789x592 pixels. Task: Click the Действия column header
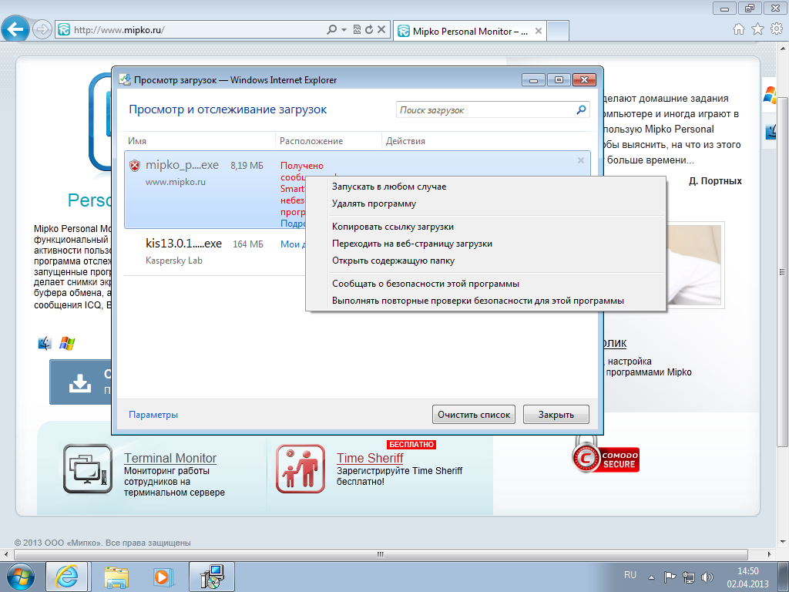(405, 141)
